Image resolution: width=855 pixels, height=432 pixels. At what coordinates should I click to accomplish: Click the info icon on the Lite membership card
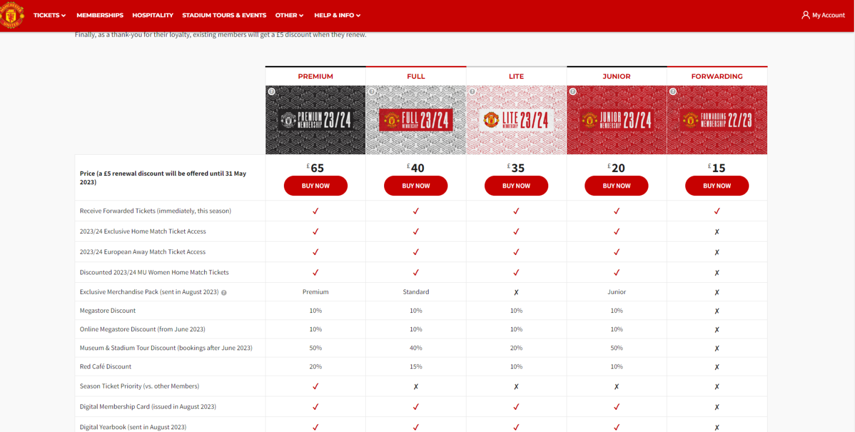point(472,91)
